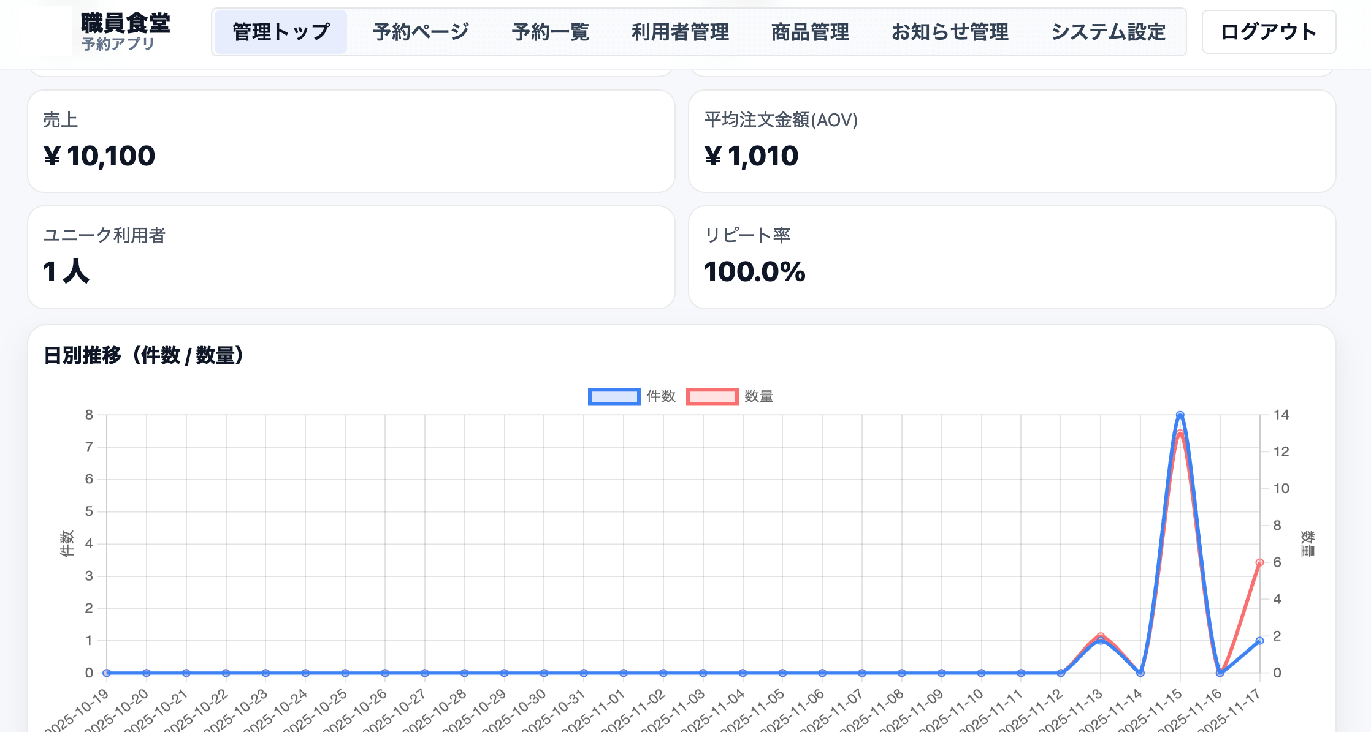
Task: Click the 売上 card showing ¥10,100
Action: click(x=351, y=141)
